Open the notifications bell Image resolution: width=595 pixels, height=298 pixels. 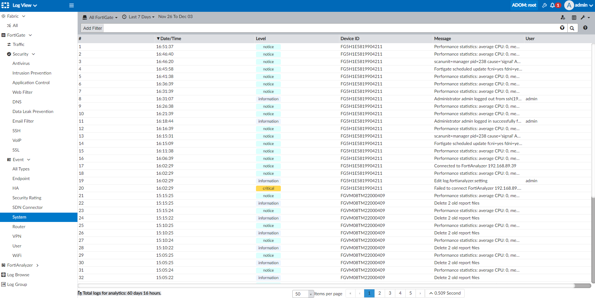click(552, 5)
